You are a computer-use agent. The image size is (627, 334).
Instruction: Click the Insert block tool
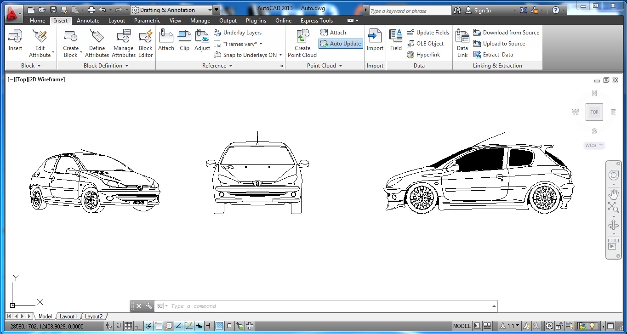(15, 40)
